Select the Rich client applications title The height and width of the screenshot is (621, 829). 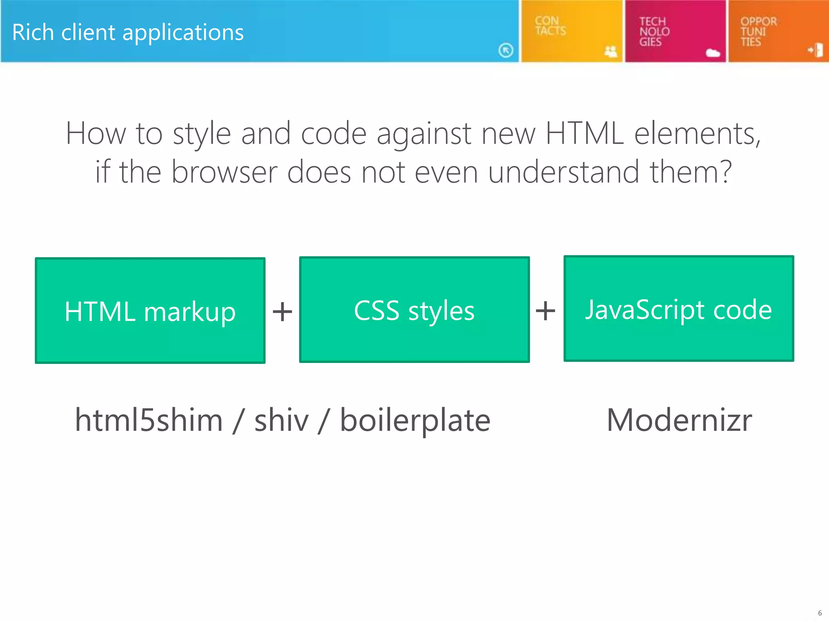128,32
